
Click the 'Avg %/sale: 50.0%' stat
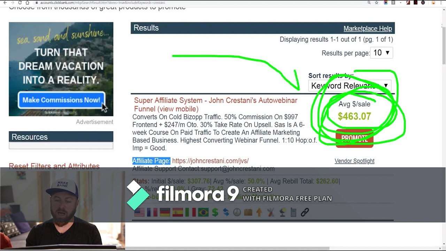pyautogui.click(x=239, y=181)
